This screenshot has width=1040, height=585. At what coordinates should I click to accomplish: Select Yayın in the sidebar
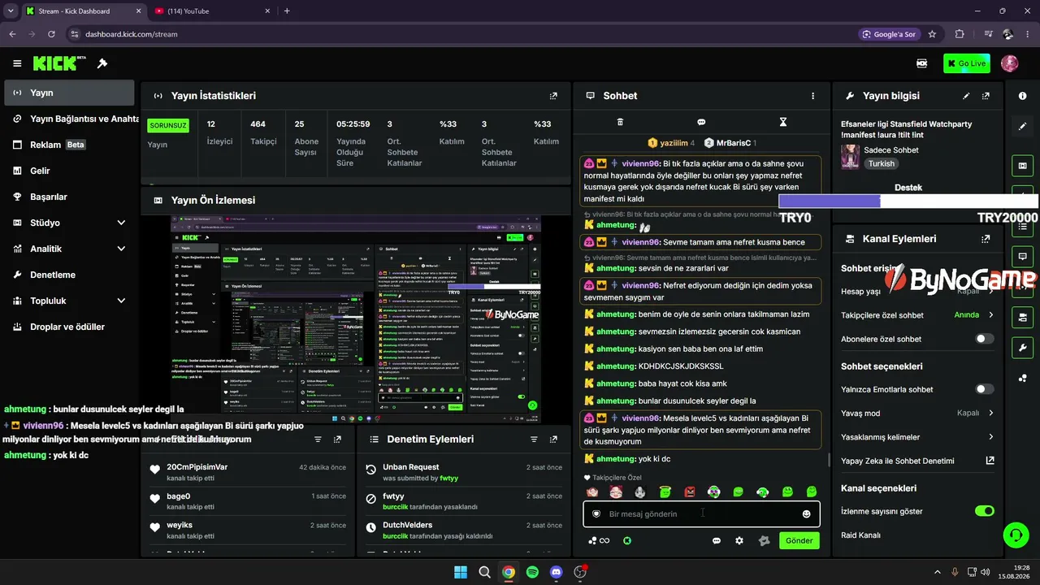(69, 93)
